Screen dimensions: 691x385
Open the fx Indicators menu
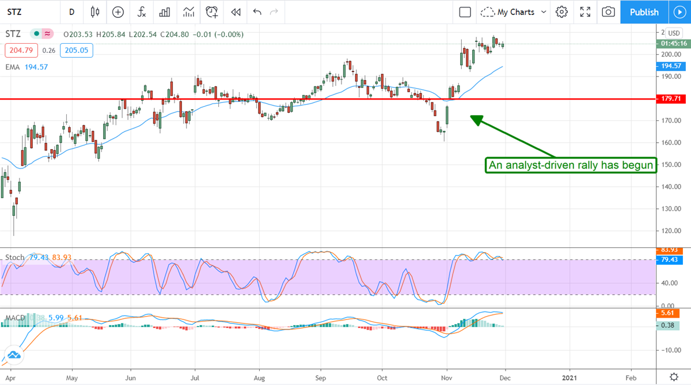coord(141,12)
